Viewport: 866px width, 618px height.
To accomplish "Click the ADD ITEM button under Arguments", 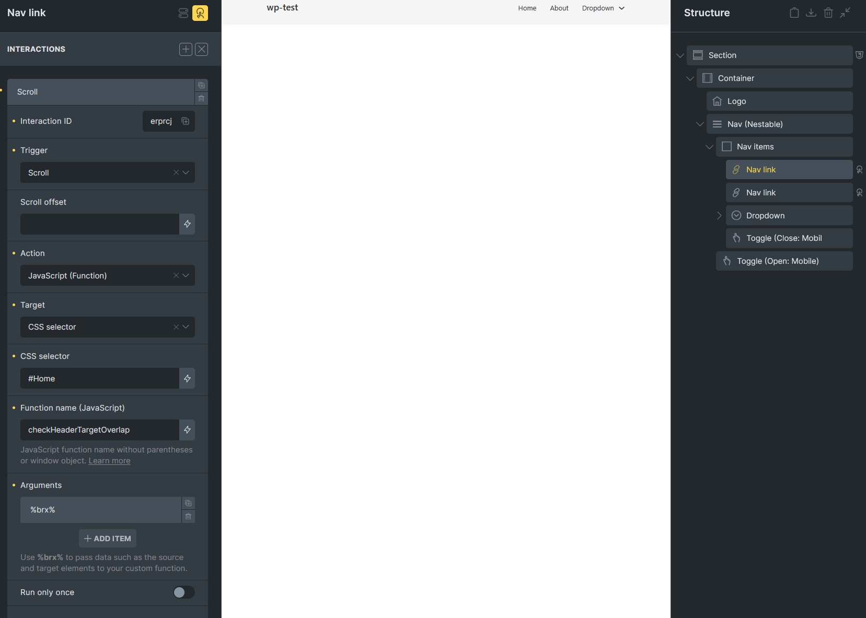I will (x=108, y=539).
